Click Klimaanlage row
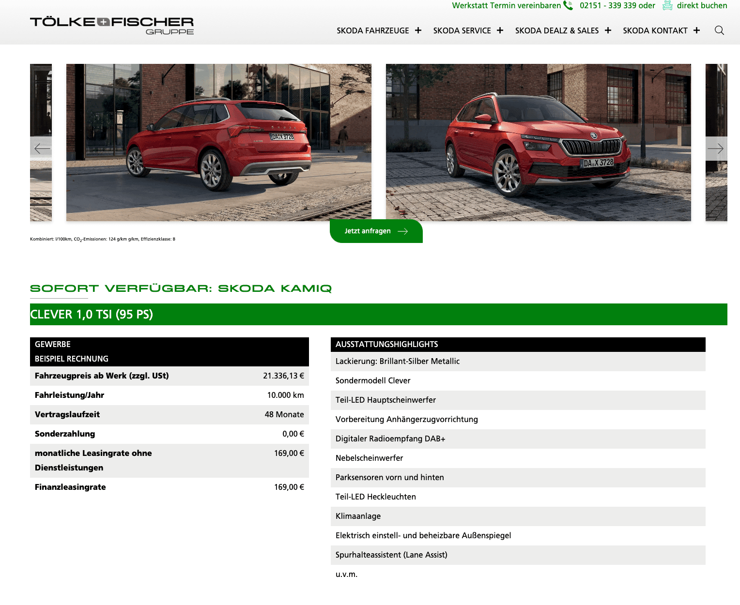 pyautogui.click(x=518, y=516)
